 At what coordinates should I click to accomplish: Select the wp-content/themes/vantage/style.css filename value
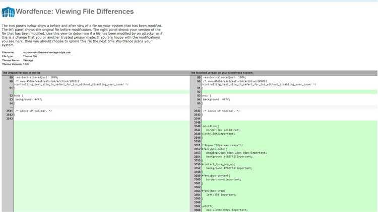tap(47, 52)
